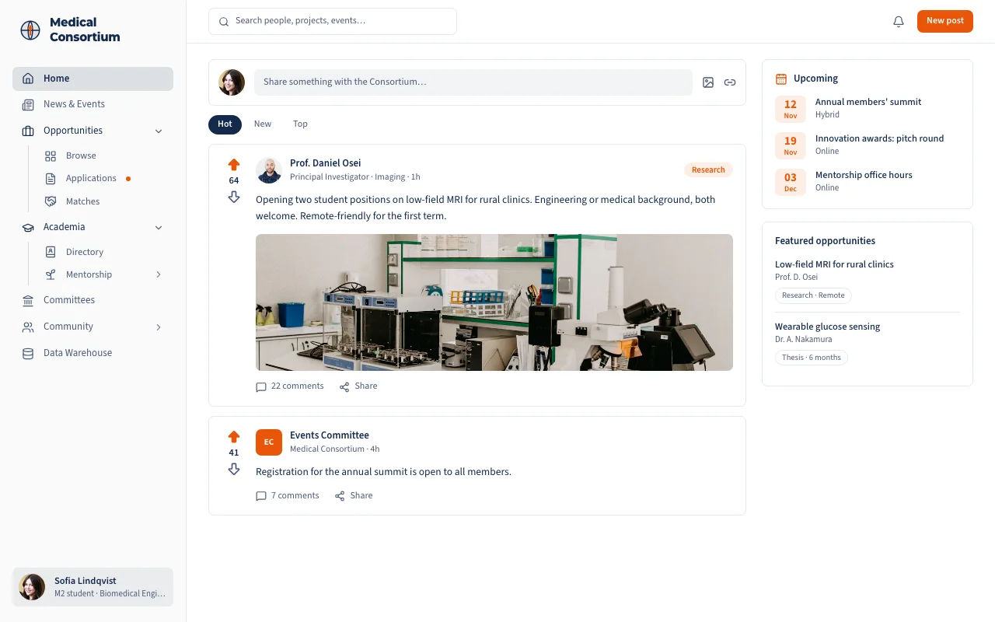This screenshot has width=995, height=622.
Task: Collapse the Opportunities section chevron
Action: [x=159, y=131]
